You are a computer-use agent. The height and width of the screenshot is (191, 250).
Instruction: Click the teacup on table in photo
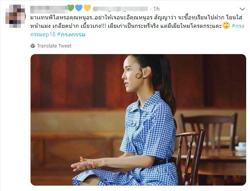(241, 147)
